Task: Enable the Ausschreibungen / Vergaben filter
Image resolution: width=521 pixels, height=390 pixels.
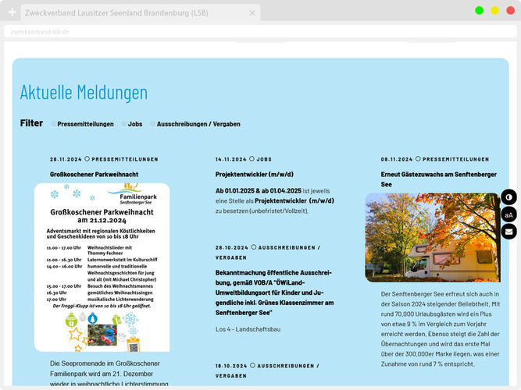Action: [x=153, y=124]
